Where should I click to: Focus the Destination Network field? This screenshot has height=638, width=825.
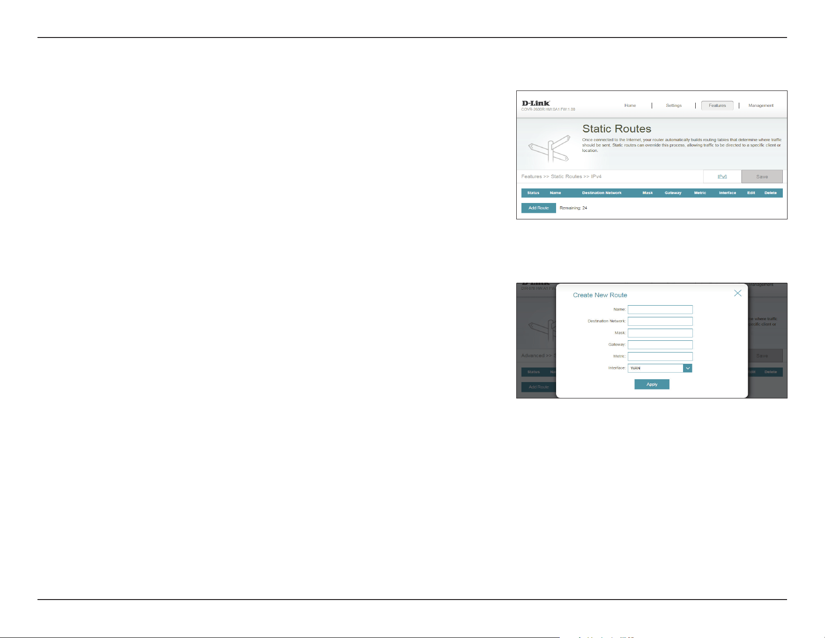660,321
